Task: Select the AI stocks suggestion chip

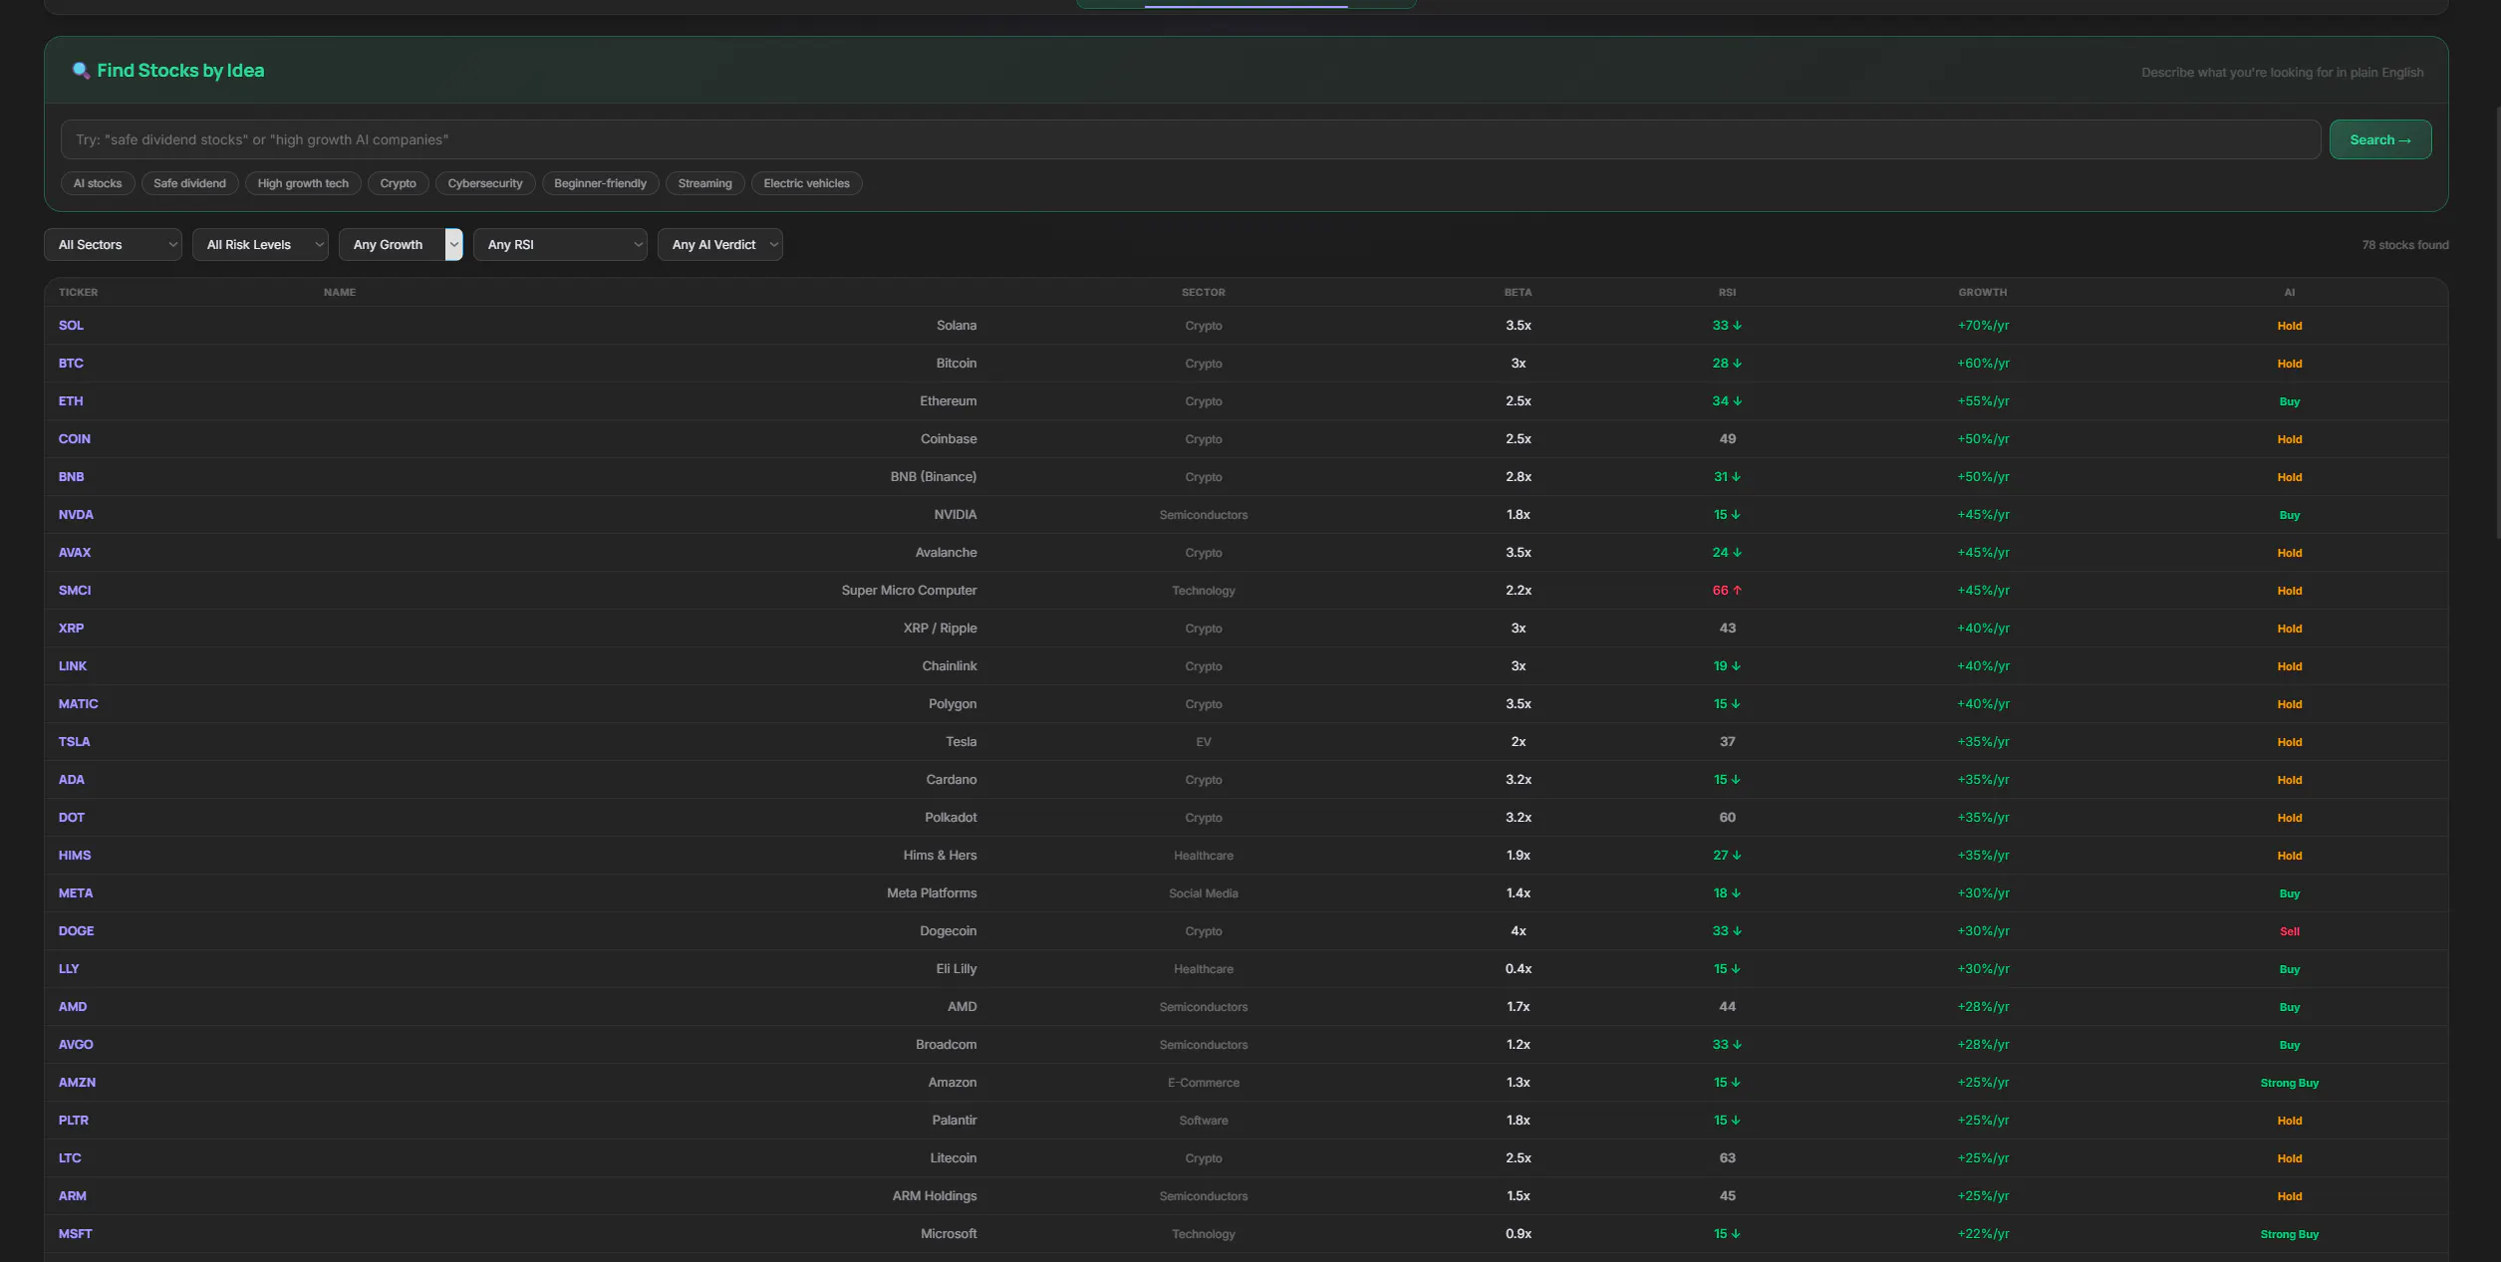Action: point(98,183)
